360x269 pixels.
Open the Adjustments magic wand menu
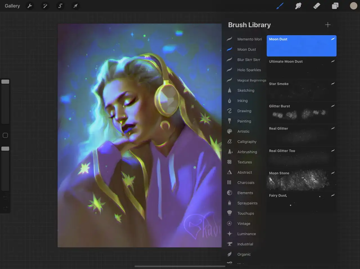[45, 6]
